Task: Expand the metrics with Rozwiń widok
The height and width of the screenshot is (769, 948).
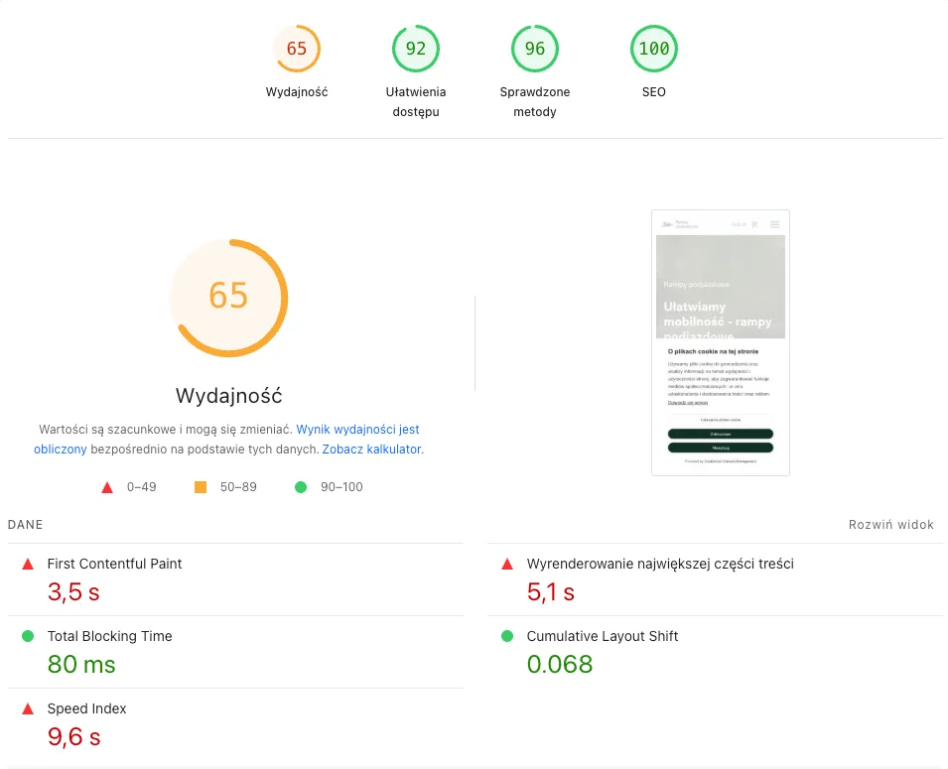Action: click(890, 525)
